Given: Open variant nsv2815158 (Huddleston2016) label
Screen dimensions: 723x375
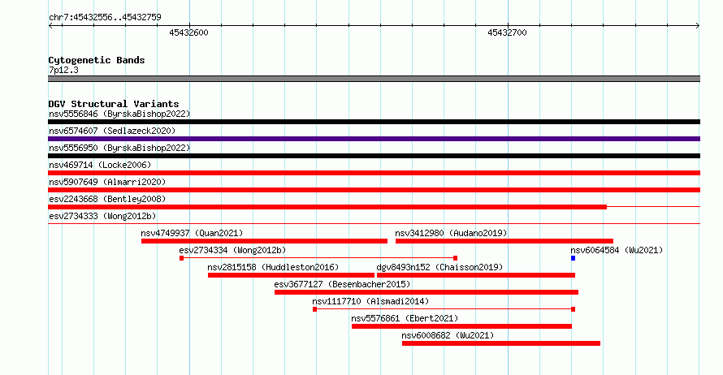Looking at the screenshot, I should click(273, 267).
